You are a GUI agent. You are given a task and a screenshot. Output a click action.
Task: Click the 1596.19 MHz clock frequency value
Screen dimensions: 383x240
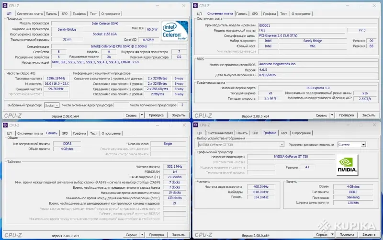(x=56, y=79)
